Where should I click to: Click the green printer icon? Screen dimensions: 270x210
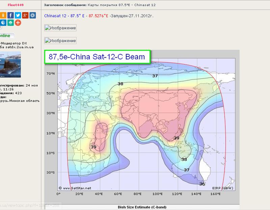pyautogui.click(x=10, y=23)
